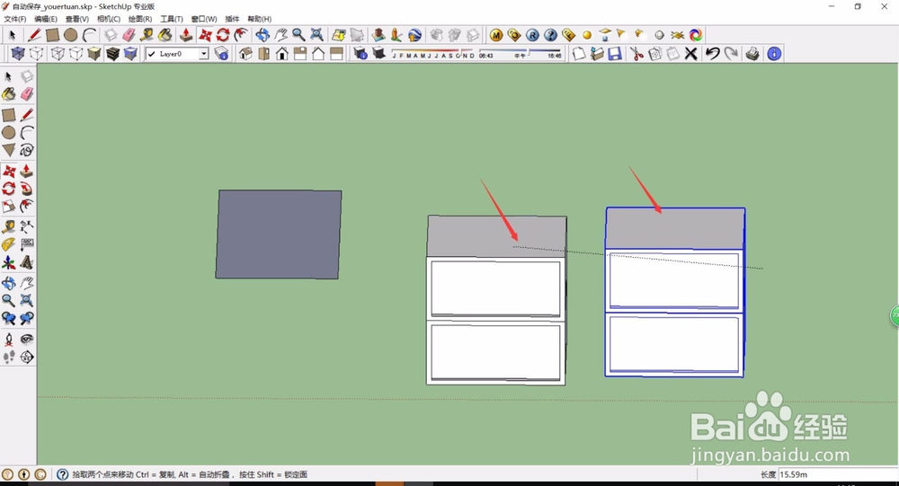Screen dimensions: 899x486
Task: Click the yellow flag plugin icon
Action: coord(621,35)
